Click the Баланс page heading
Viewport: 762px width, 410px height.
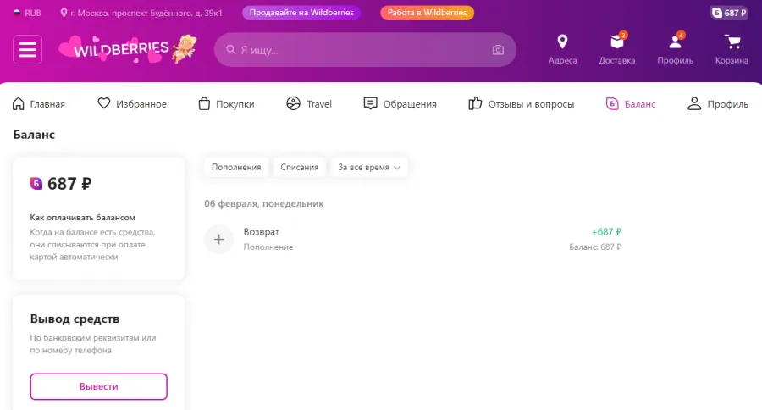(34, 135)
